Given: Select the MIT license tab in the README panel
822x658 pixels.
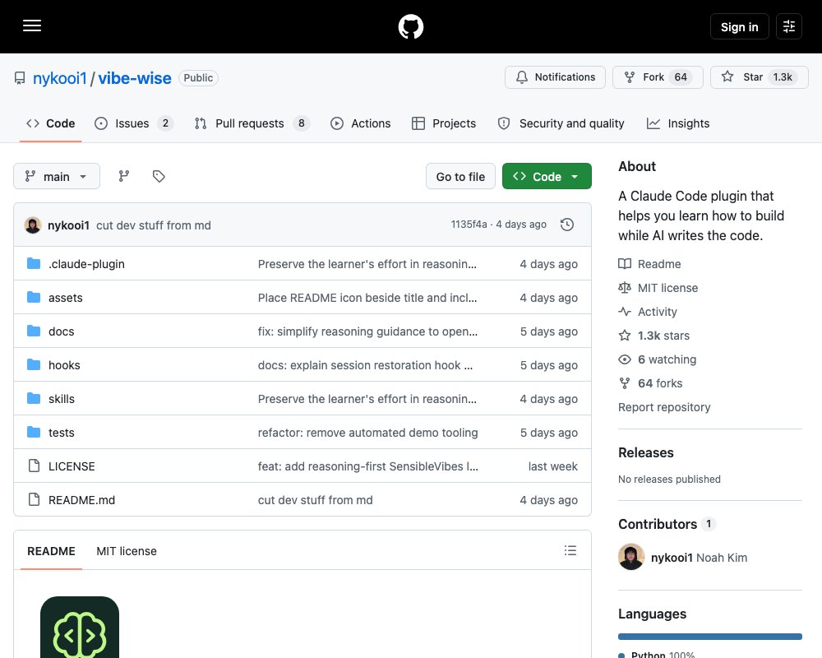Looking at the screenshot, I should point(127,551).
